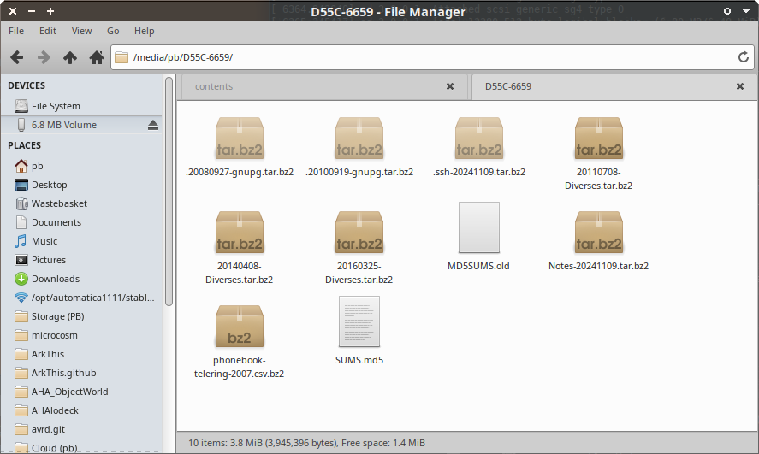Select the Notes-20241109.tar.bz2 archive
This screenshot has height=454, width=759.
click(598, 233)
